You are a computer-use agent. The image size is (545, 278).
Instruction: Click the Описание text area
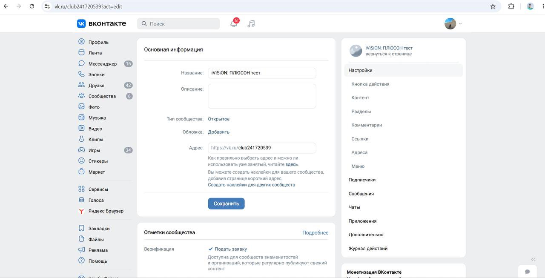point(262,96)
